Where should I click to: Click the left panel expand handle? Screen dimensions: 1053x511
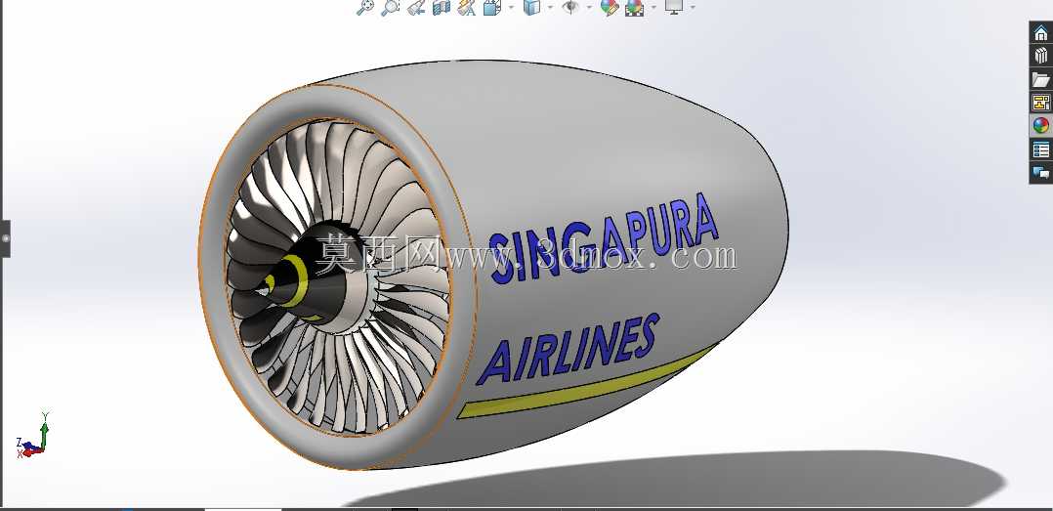coord(6,238)
